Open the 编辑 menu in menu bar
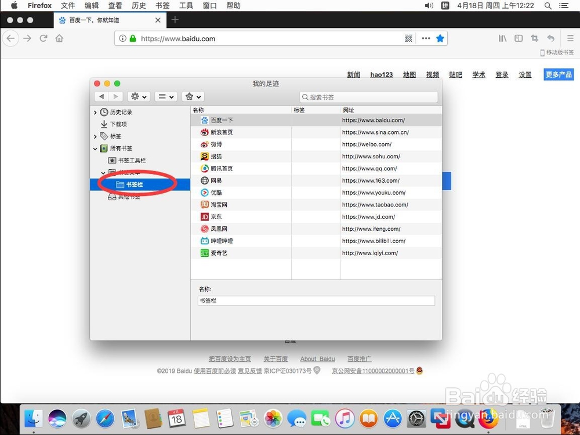This screenshot has height=435, width=580. (92, 6)
